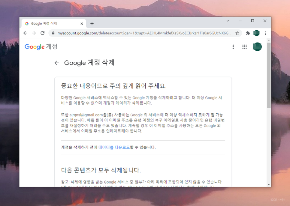This screenshot has height=206, width=290.
Task: Open the tab search chevron dropdown
Action: [x=228, y=21]
